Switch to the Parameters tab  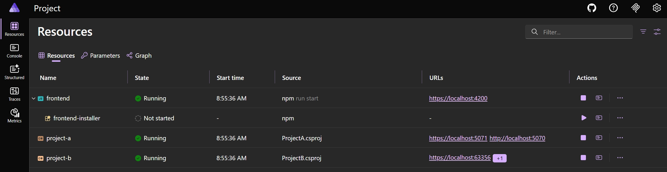pos(100,56)
